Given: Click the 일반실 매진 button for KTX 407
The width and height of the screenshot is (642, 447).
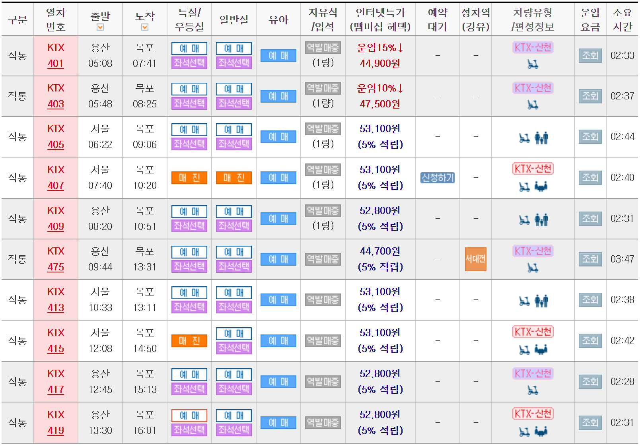Looking at the screenshot, I should click(234, 178).
